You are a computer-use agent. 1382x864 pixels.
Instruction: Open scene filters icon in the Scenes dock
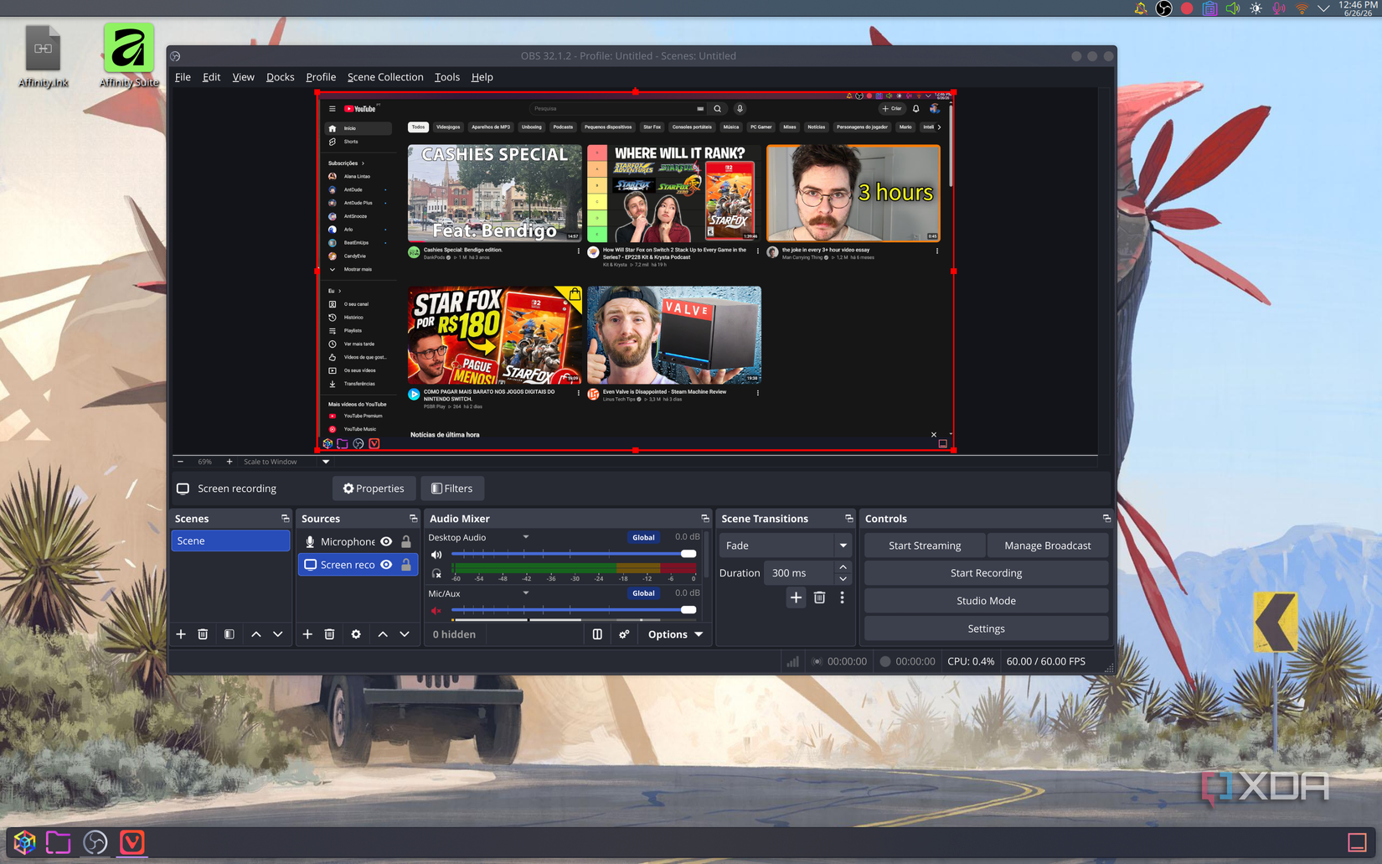click(229, 634)
